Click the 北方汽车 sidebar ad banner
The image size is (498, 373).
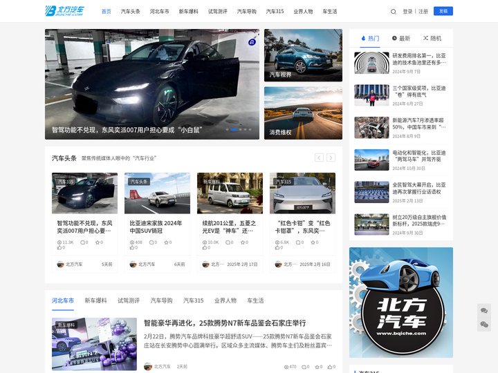401,303
